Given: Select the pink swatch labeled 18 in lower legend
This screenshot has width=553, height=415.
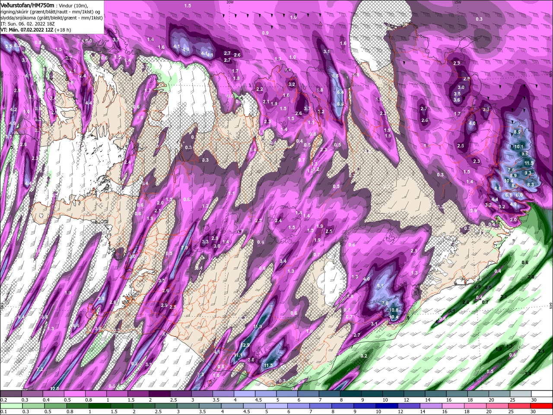Looking at the screenshot, I should click(475, 406).
